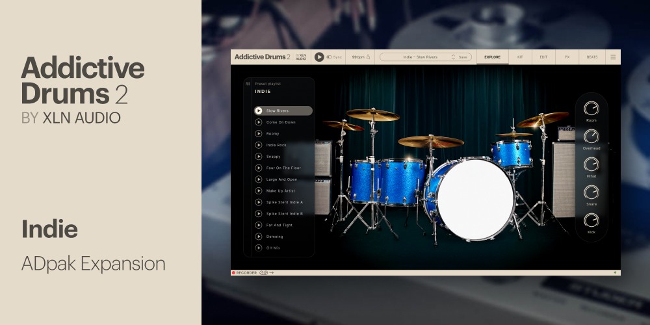
Task: Play the Demoing preset preview
Action: click(258, 237)
